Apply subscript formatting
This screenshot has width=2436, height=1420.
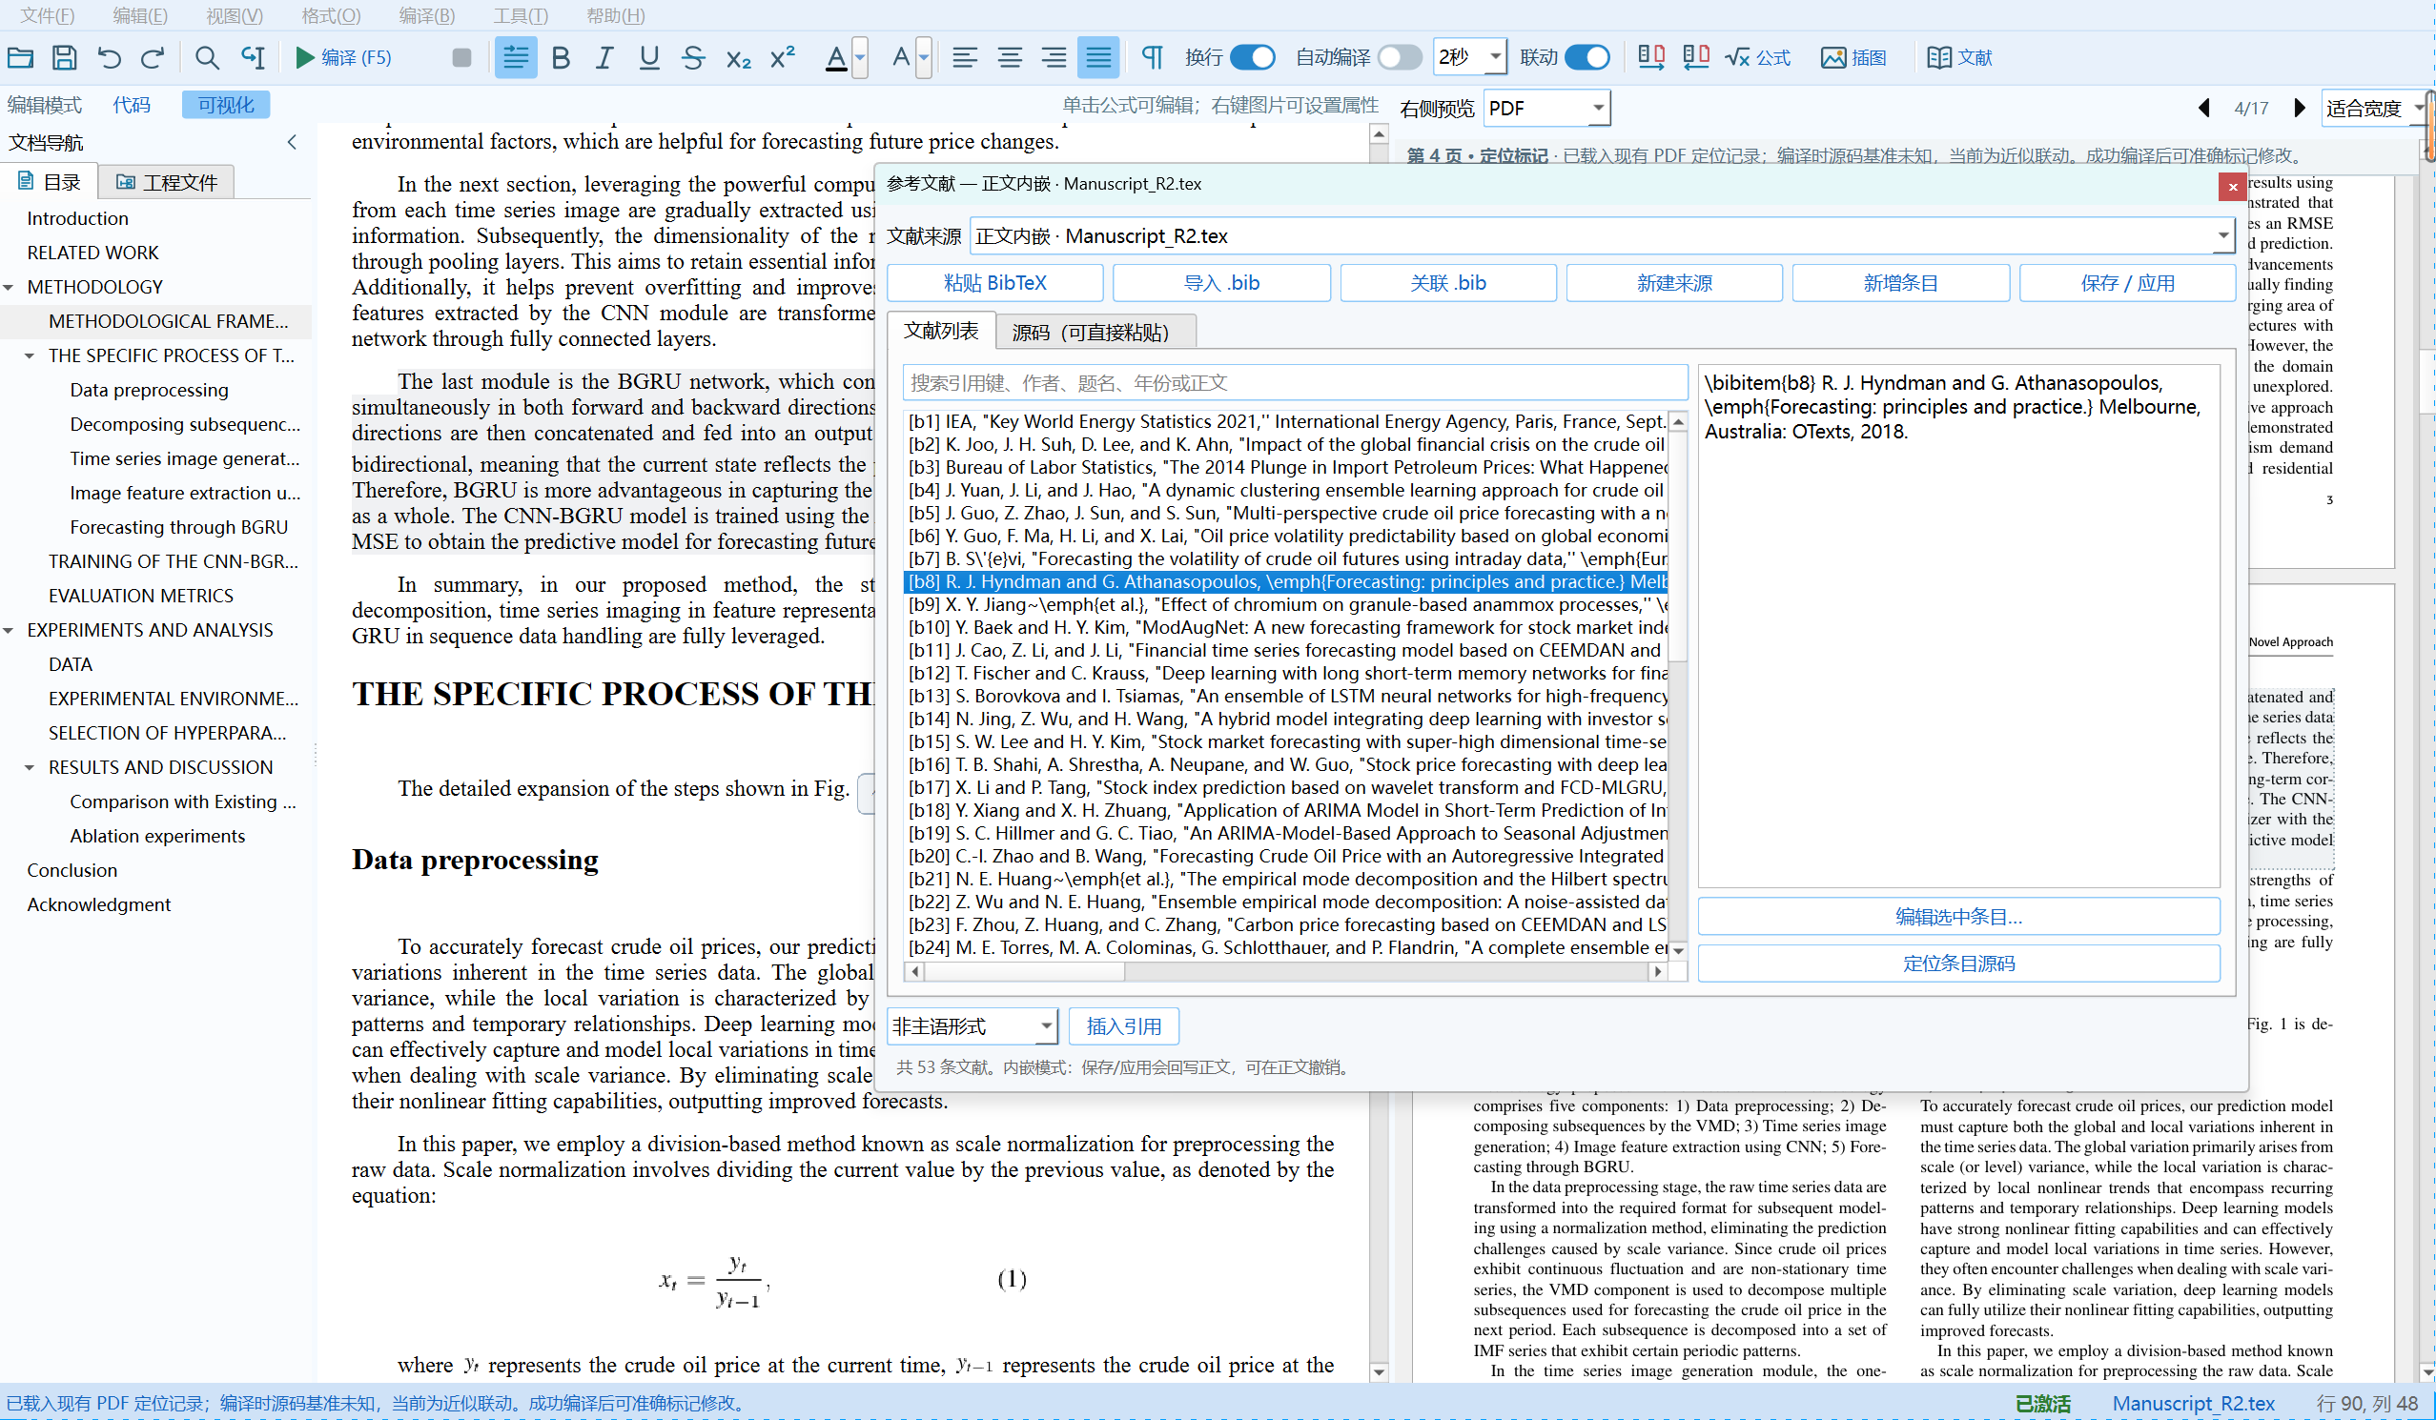click(x=739, y=57)
